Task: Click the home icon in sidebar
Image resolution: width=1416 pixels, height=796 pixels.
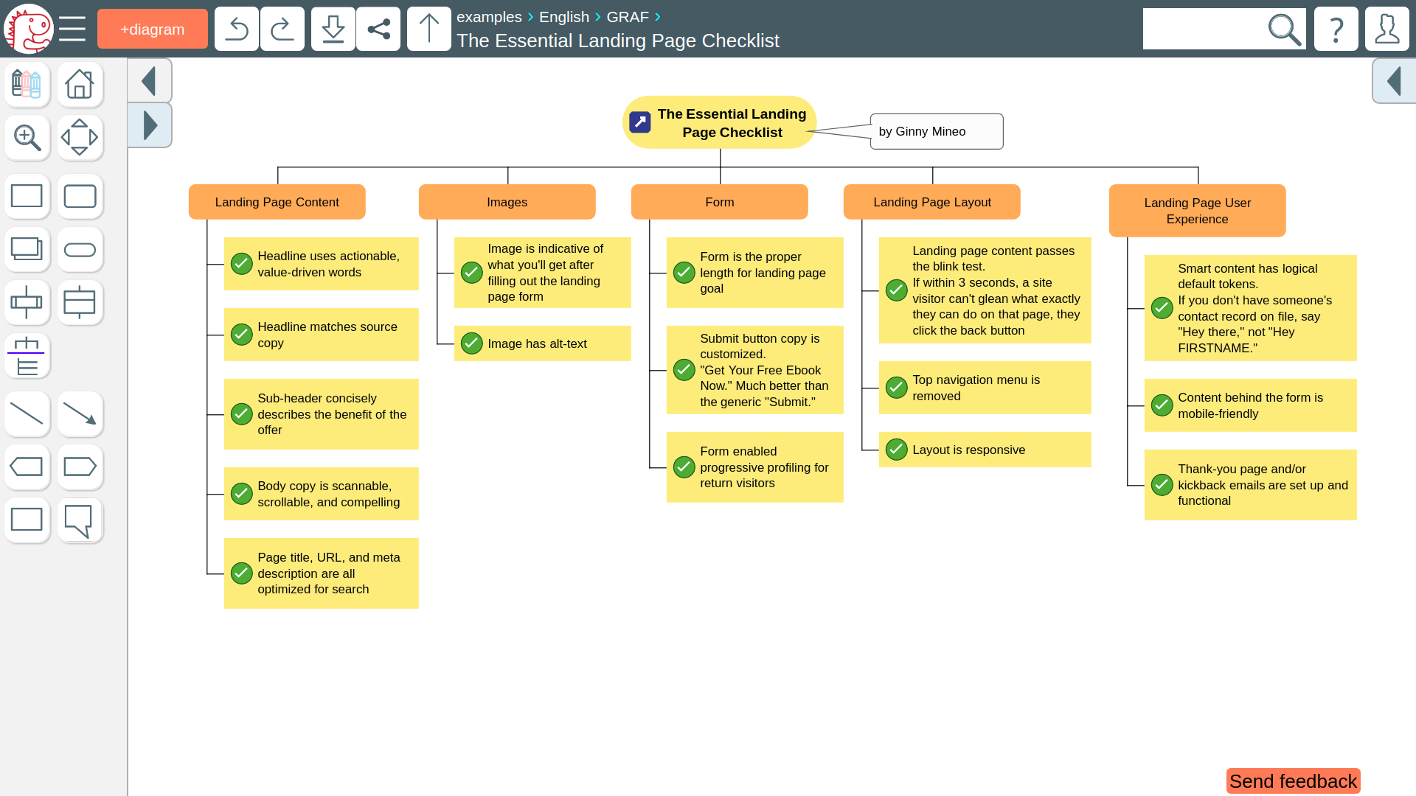Action: click(80, 84)
